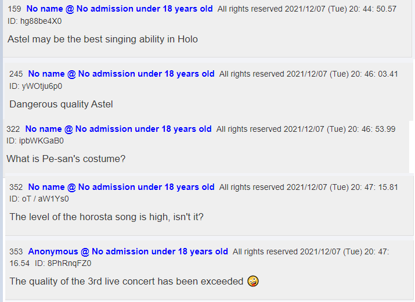Select post number 159
The width and height of the screenshot is (415, 302).
coord(15,9)
